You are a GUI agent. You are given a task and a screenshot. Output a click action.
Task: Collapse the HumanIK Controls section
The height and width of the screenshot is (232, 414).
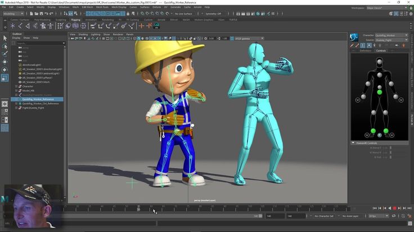tap(353, 143)
